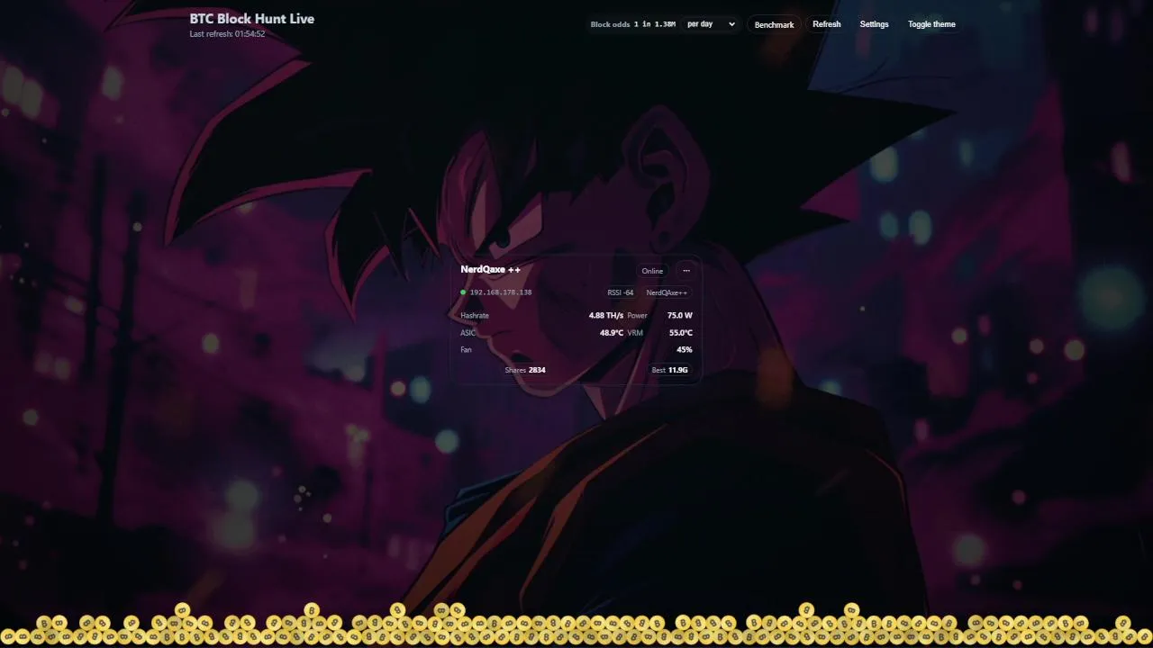Click the Best 11.9G badge

(669, 370)
